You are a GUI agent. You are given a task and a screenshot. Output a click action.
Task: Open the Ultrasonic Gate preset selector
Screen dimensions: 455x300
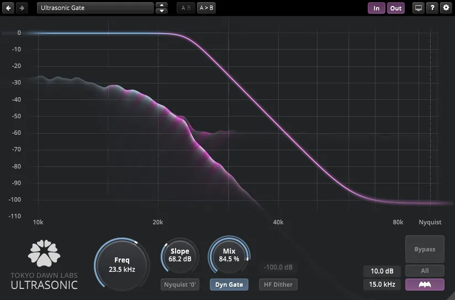[x=96, y=8]
